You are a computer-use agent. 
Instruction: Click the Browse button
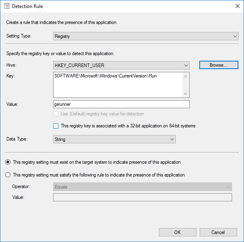coord(218,65)
